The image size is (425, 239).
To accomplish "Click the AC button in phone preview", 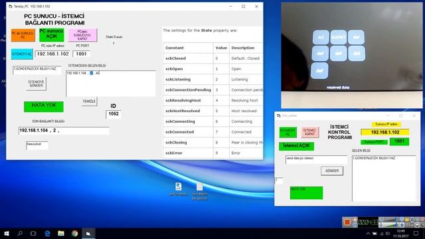I will [x=321, y=37].
